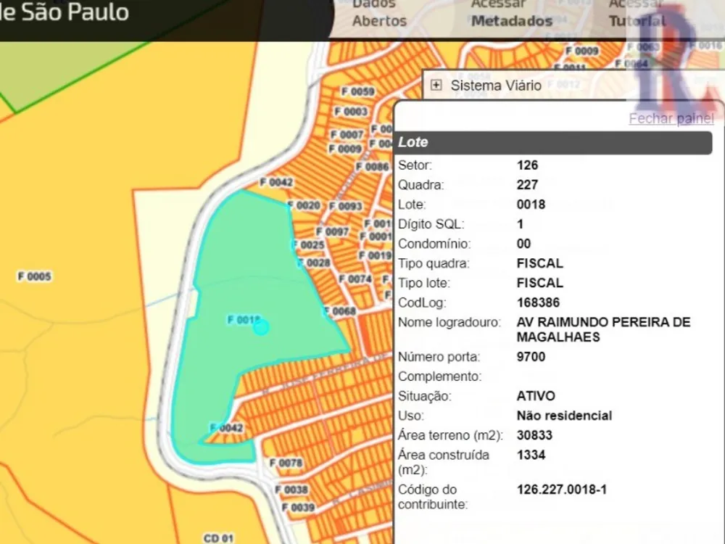This screenshot has height=544, width=725.
Task: Click map label F 0038
Action: click(291, 490)
